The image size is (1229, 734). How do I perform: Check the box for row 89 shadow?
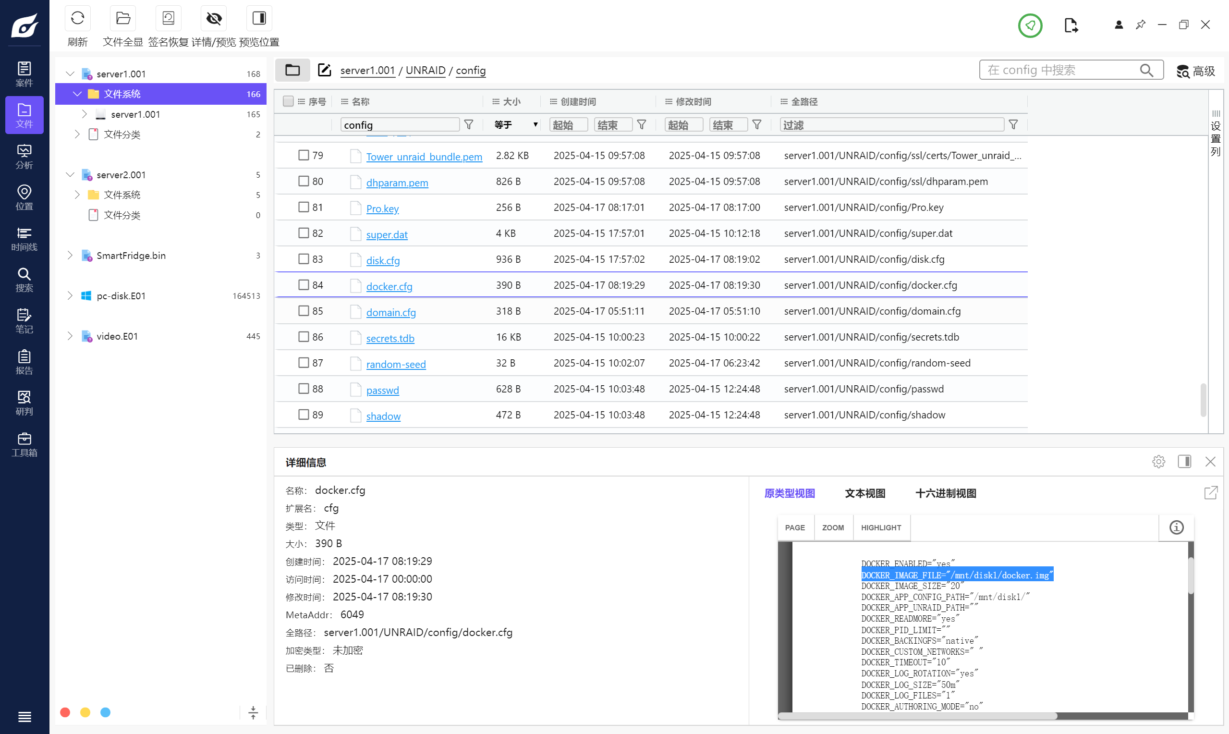(304, 415)
